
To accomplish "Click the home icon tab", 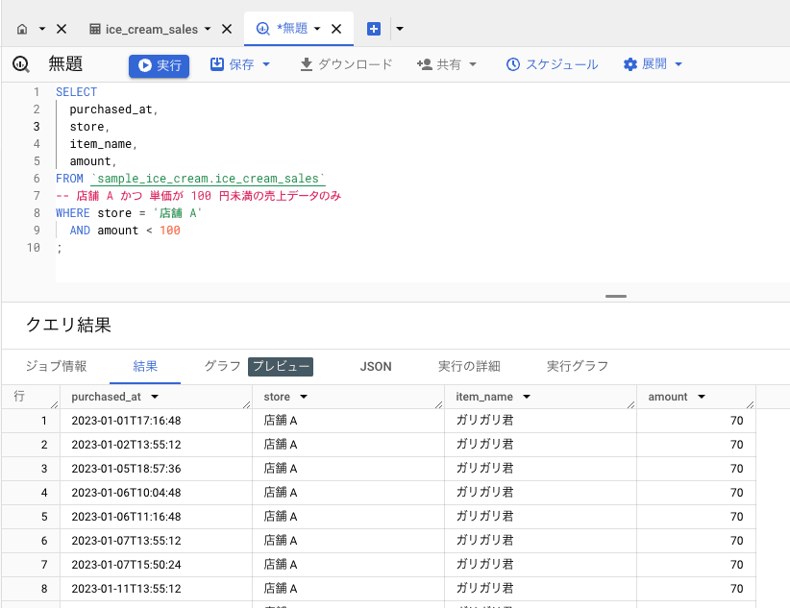I will click(x=23, y=29).
